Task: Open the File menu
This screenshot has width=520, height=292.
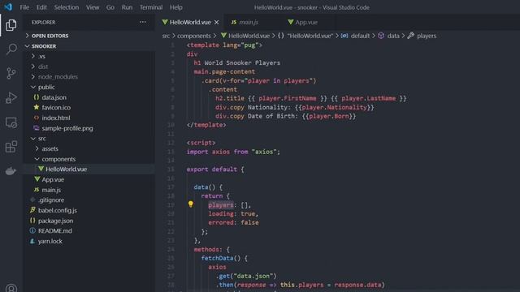Action: pos(24,7)
